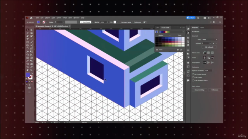Open zoom level dropdown in status bar

tap(42, 122)
